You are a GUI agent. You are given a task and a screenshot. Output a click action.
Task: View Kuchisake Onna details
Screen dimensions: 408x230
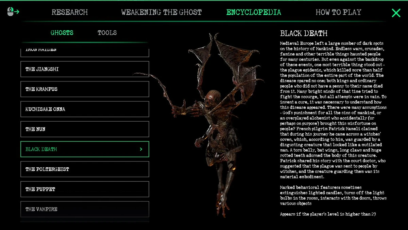[85, 109]
